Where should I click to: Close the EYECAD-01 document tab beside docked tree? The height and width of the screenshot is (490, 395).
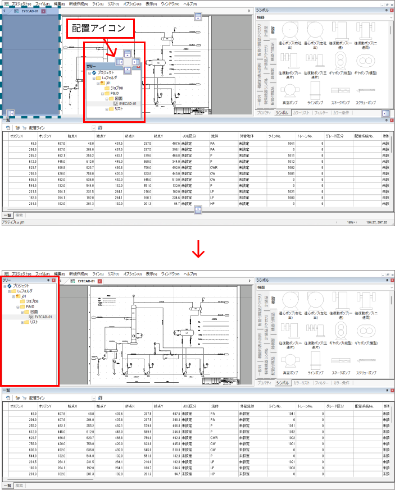pyautogui.click(x=99, y=280)
